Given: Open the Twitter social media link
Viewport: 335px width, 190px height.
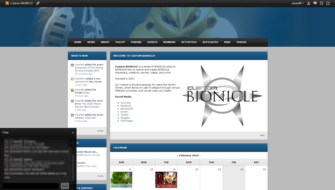Looking at the screenshot, I should tap(124, 115).
